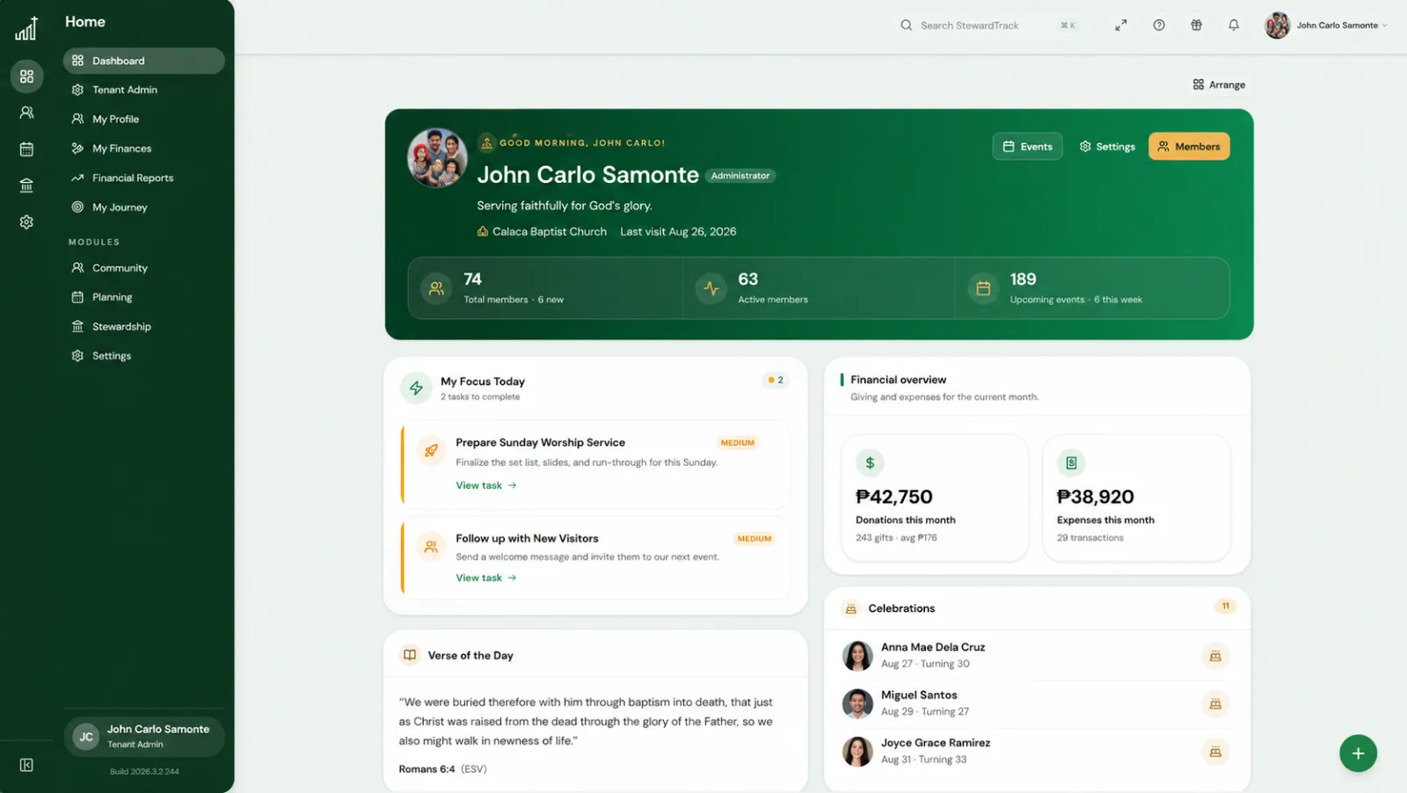Click cake icon beside Miguel Santos
Image resolution: width=1407 pixels, height=793 pixels.
pyautogui.click(x=1215, y=703)
